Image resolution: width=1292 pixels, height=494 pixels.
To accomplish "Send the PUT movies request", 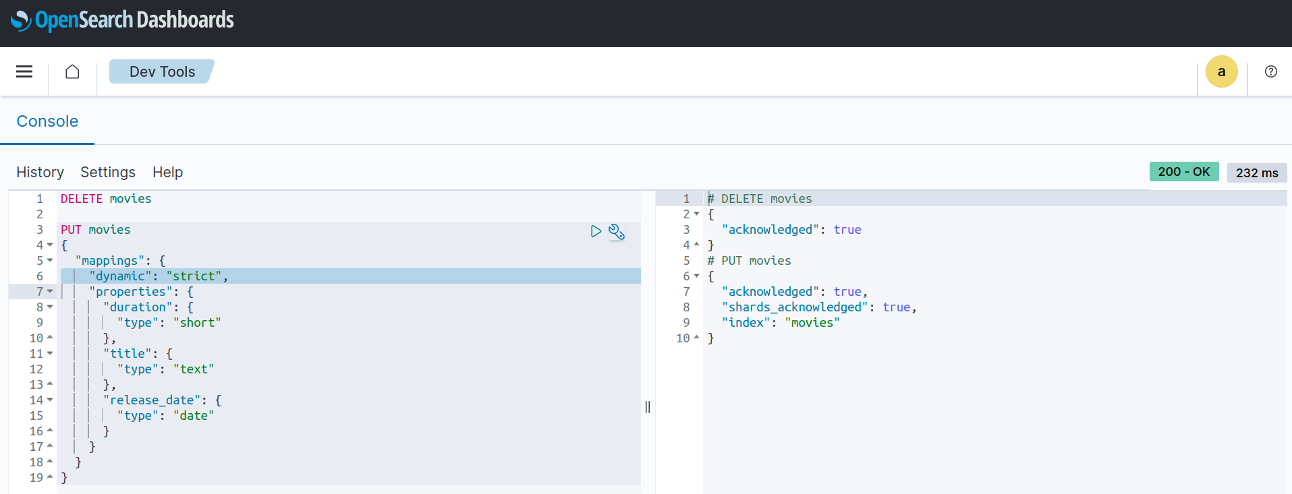I will [596, 231].
